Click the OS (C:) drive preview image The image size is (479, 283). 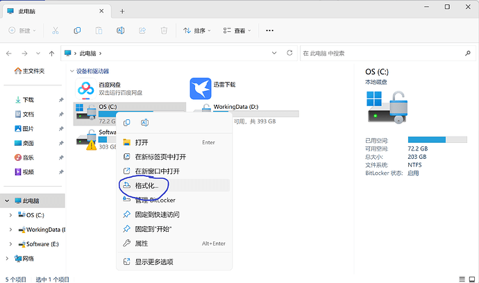click(x=387, y=107)
